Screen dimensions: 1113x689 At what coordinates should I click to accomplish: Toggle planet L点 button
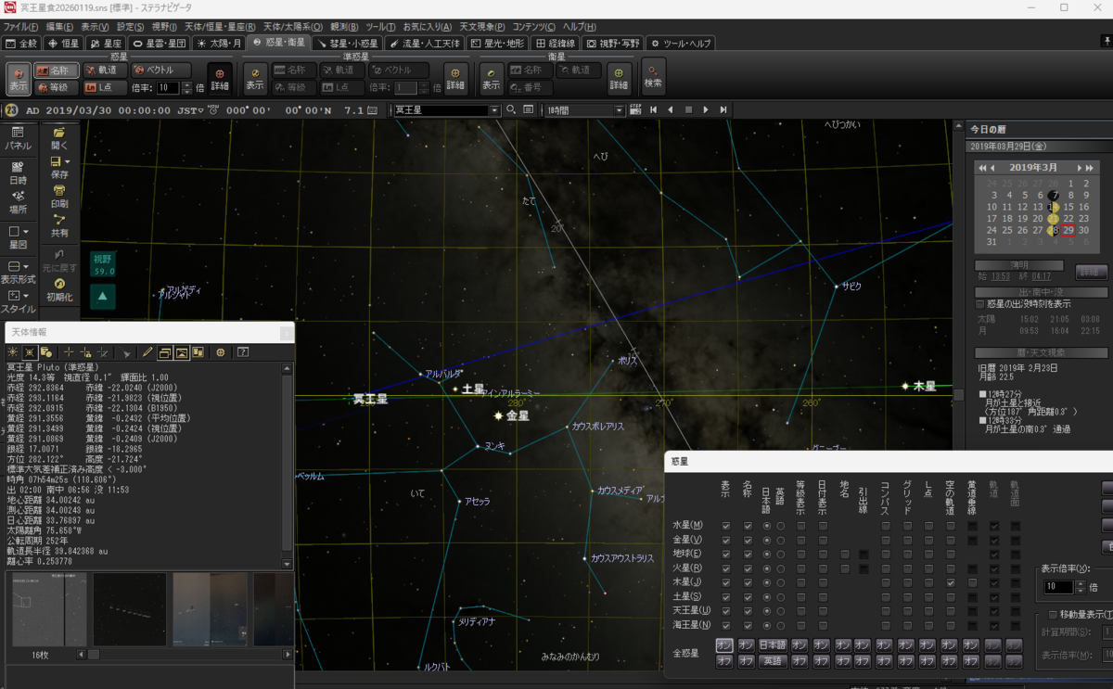coord(105,88)
